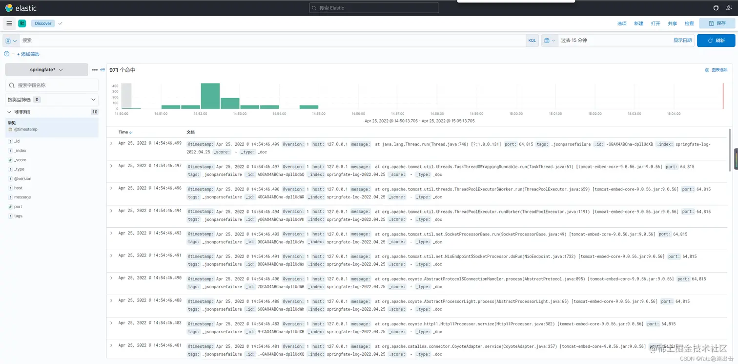The width and height of the screenshot is (738, 364).
Task: Open the springfate* index pattern dropdown
Action: coord(46,70)
